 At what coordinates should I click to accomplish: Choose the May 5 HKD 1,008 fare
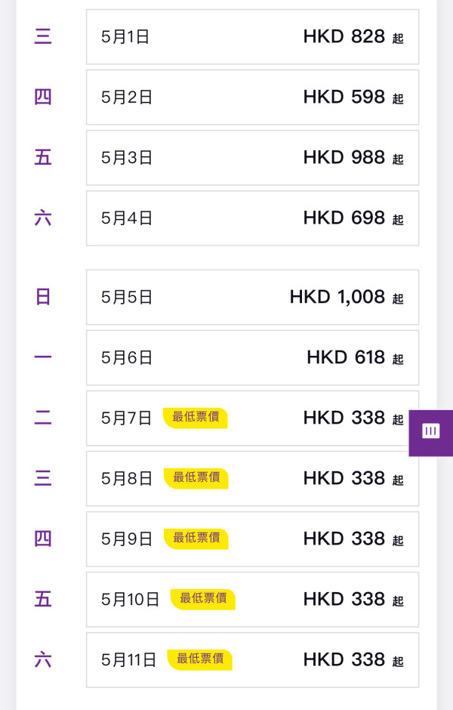pyautogui.click(x=252, y=296)
